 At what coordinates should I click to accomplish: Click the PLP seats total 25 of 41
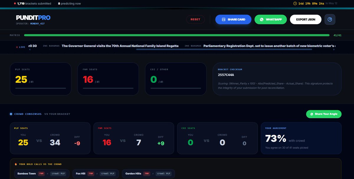pyautogui.click(x=25, y=80)
